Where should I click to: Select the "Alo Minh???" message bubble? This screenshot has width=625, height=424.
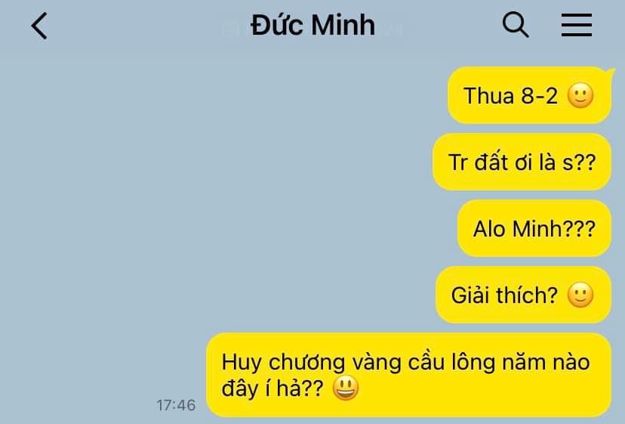coord(534,228)
